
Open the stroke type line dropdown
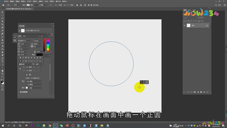click(51, 5)
